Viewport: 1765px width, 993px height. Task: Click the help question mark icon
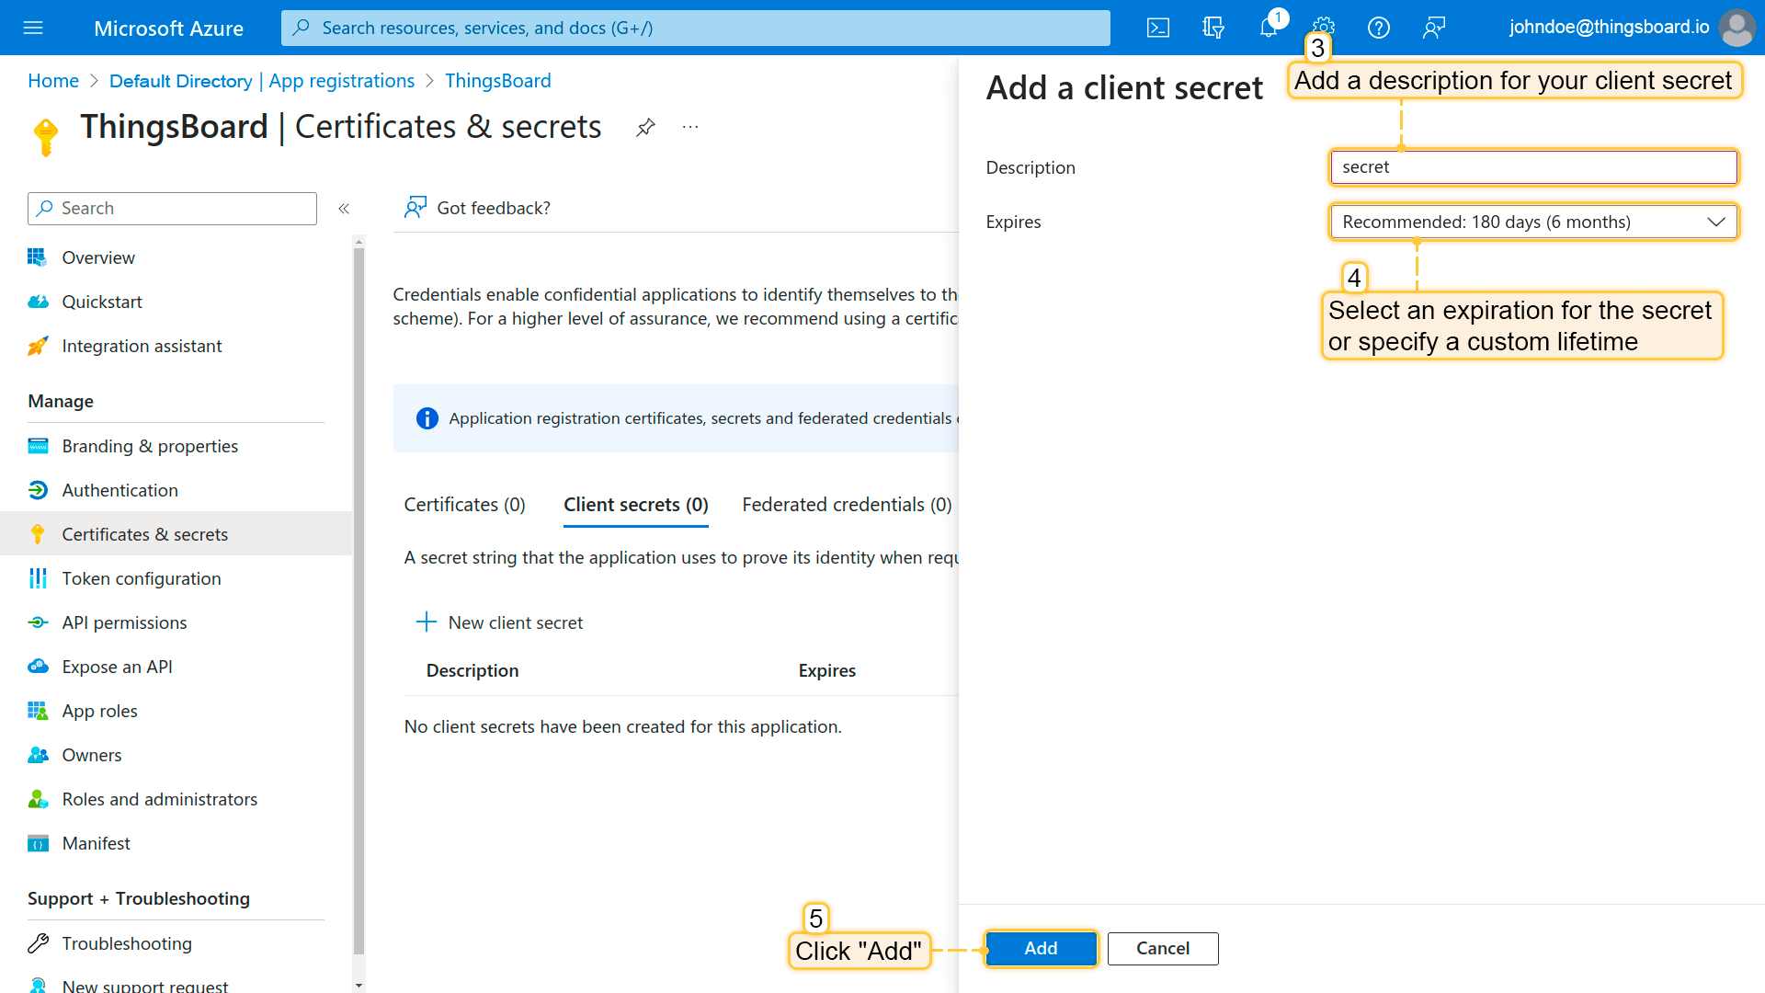tap(1379, 28)
